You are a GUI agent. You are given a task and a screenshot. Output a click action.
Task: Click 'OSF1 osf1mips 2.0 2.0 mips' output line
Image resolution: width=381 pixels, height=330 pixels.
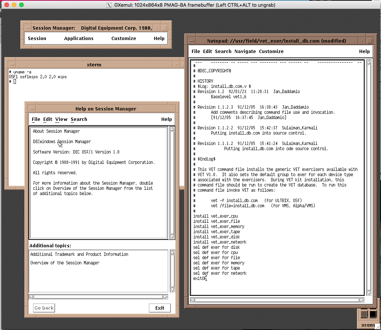click(38, 77)
